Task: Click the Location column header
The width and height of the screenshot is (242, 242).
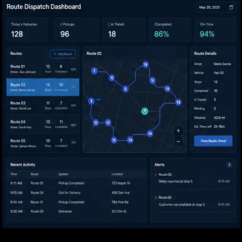Action: [x=117, y=174]
